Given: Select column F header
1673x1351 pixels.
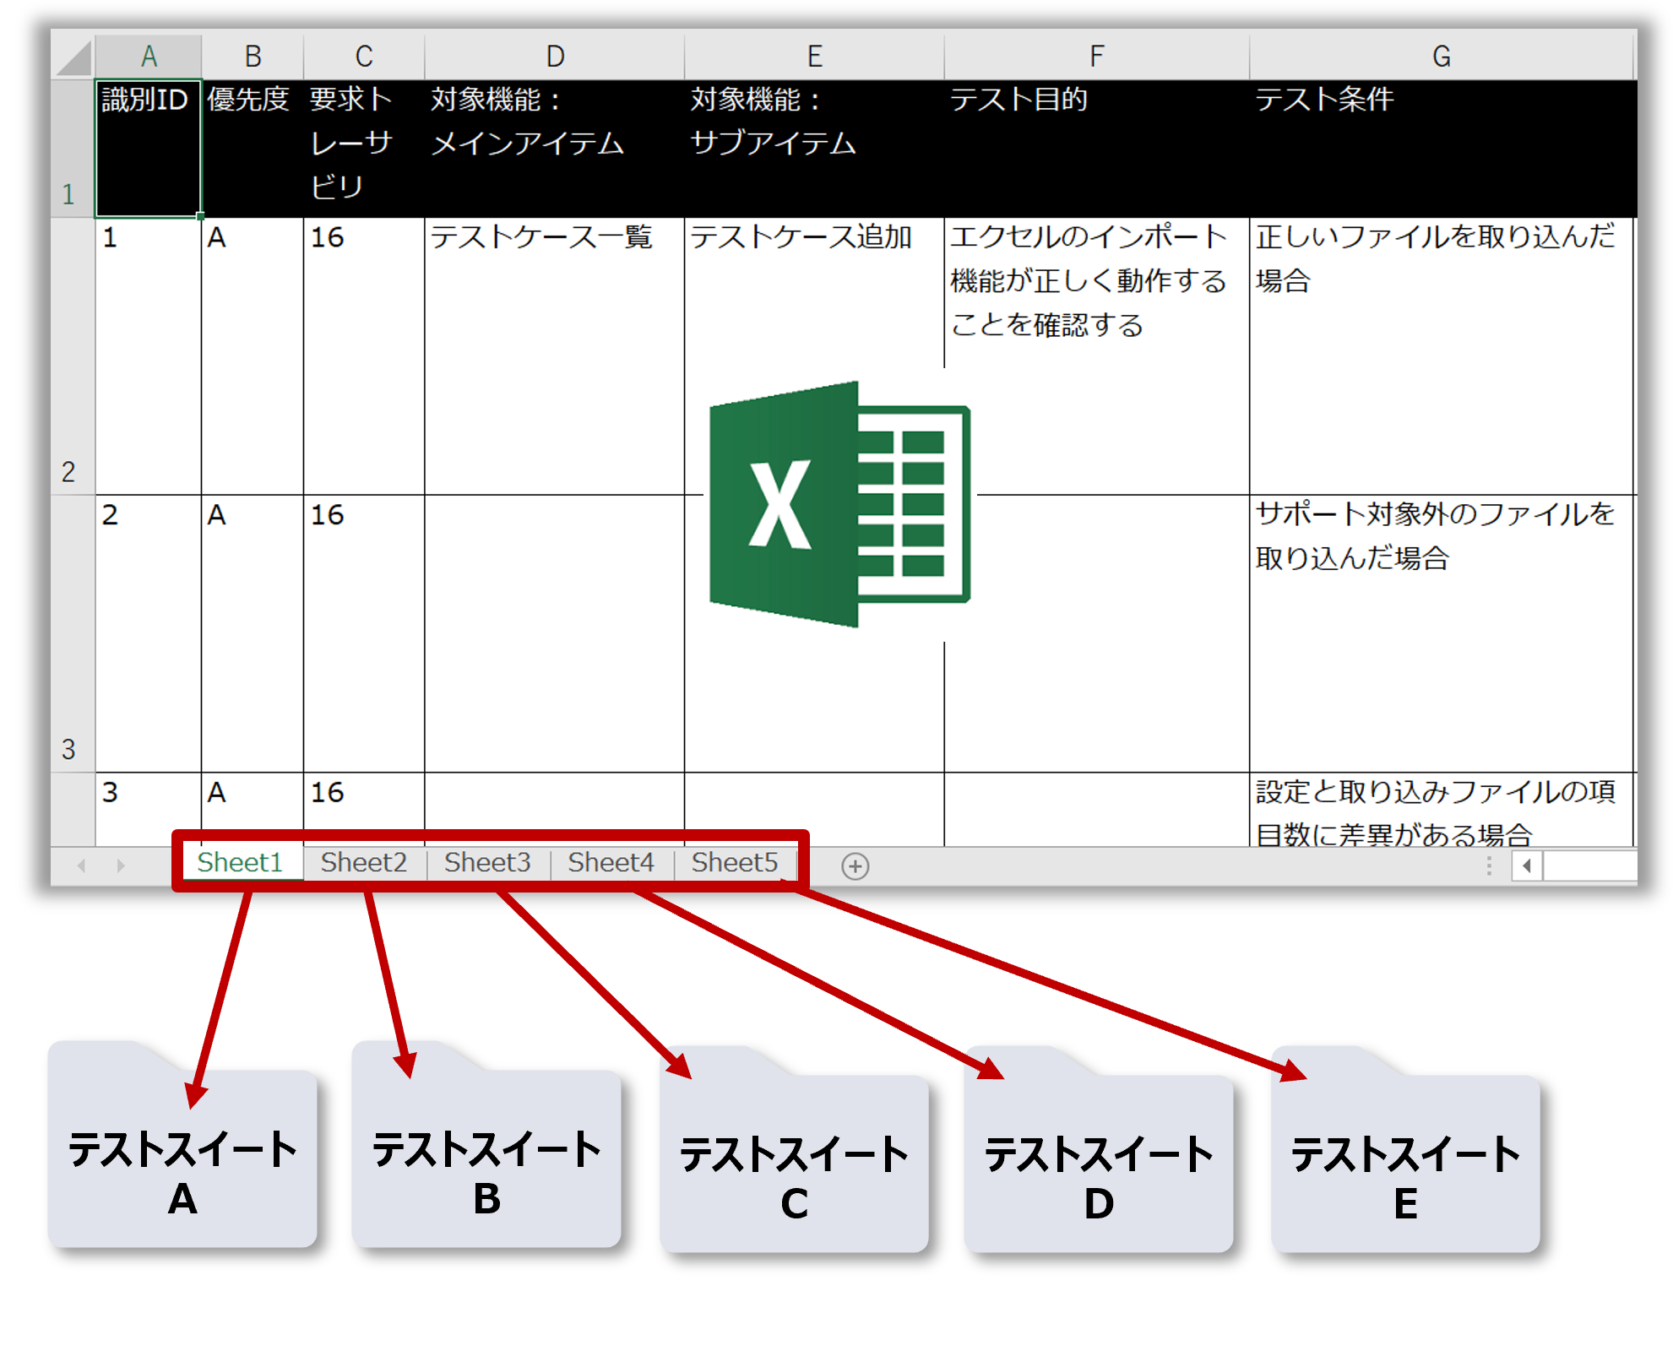Looking at the screenshot, I should pos(1096,57).
